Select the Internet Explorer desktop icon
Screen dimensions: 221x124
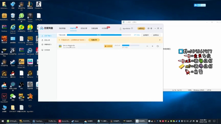pyautogui.click(x=13, y=29)
